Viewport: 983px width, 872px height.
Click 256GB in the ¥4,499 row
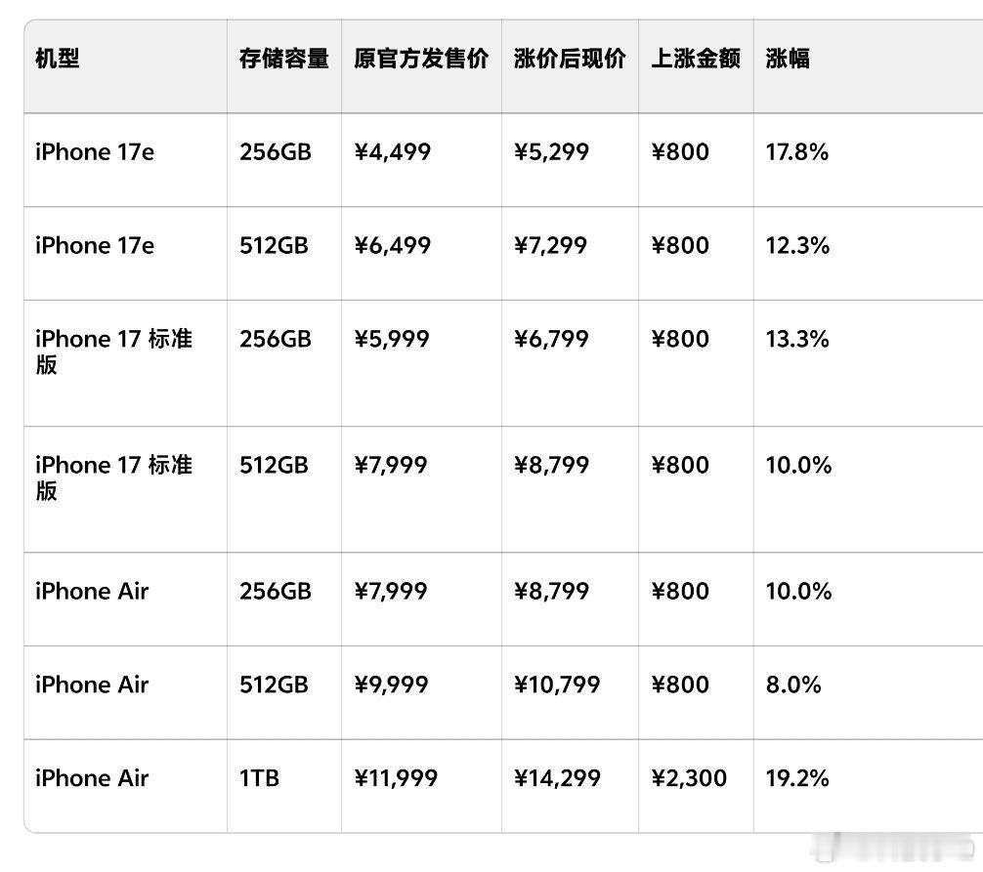276,152
